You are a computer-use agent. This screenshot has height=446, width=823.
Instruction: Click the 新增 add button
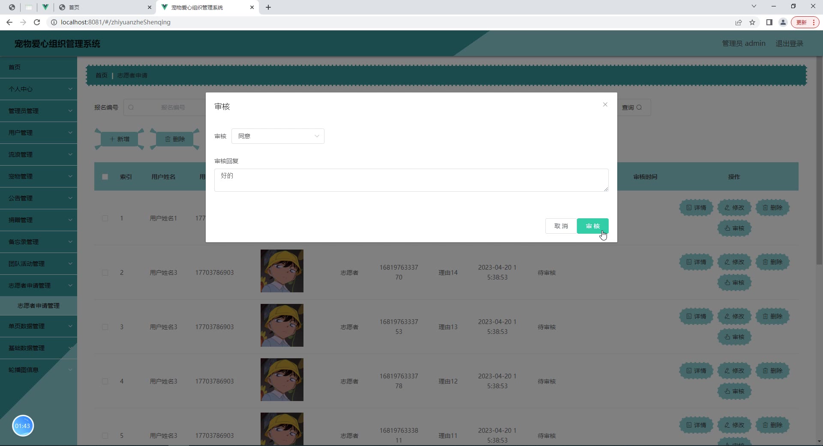coord(119,139)
